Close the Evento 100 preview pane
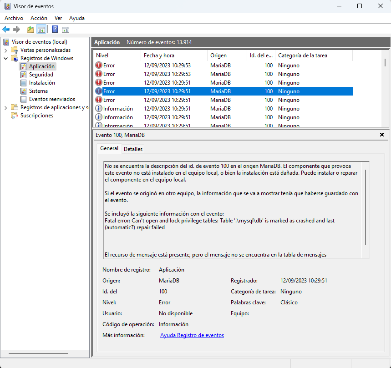391x368 pixels. pyautogui.click(x=381, y=135)
